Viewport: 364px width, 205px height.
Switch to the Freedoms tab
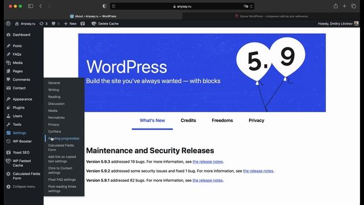[222, 120]
